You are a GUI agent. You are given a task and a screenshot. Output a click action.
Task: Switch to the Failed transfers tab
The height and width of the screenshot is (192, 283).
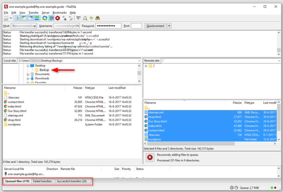[x=43, y=181]
